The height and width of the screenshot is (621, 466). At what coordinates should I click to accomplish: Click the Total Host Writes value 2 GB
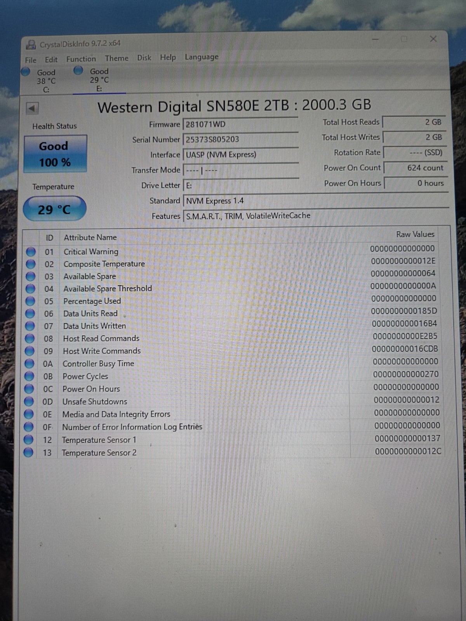pos(414,137)
